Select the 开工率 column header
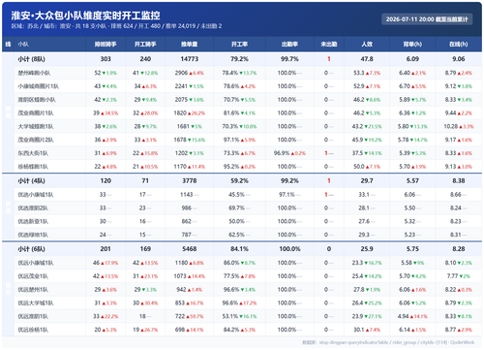 pyautogui.click(x=239, y=44)
